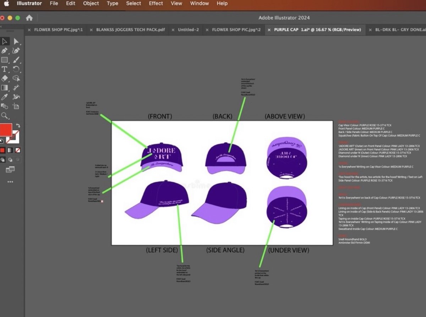
Task: Change the screen mode
Action: [10, 170]
